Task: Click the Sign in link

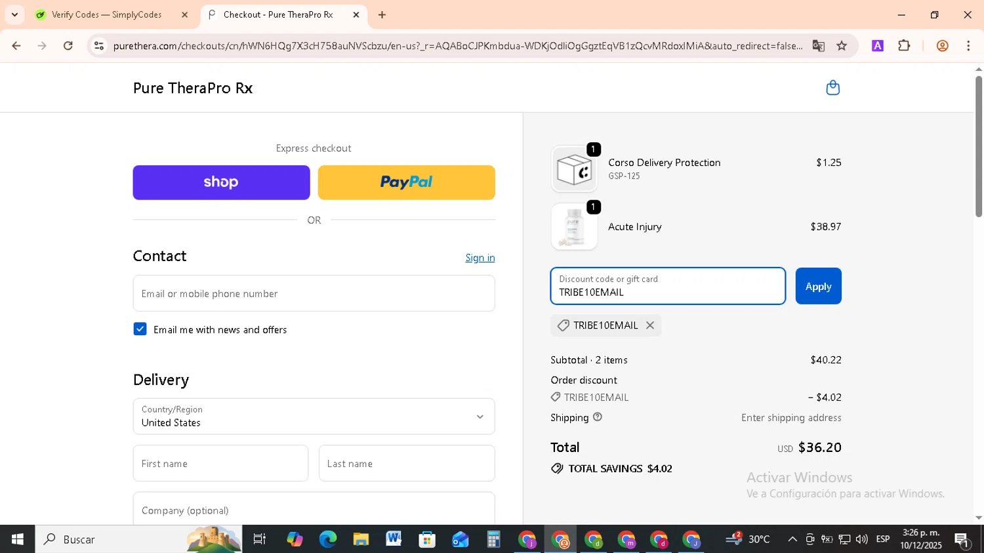Action: coord(480,258)
